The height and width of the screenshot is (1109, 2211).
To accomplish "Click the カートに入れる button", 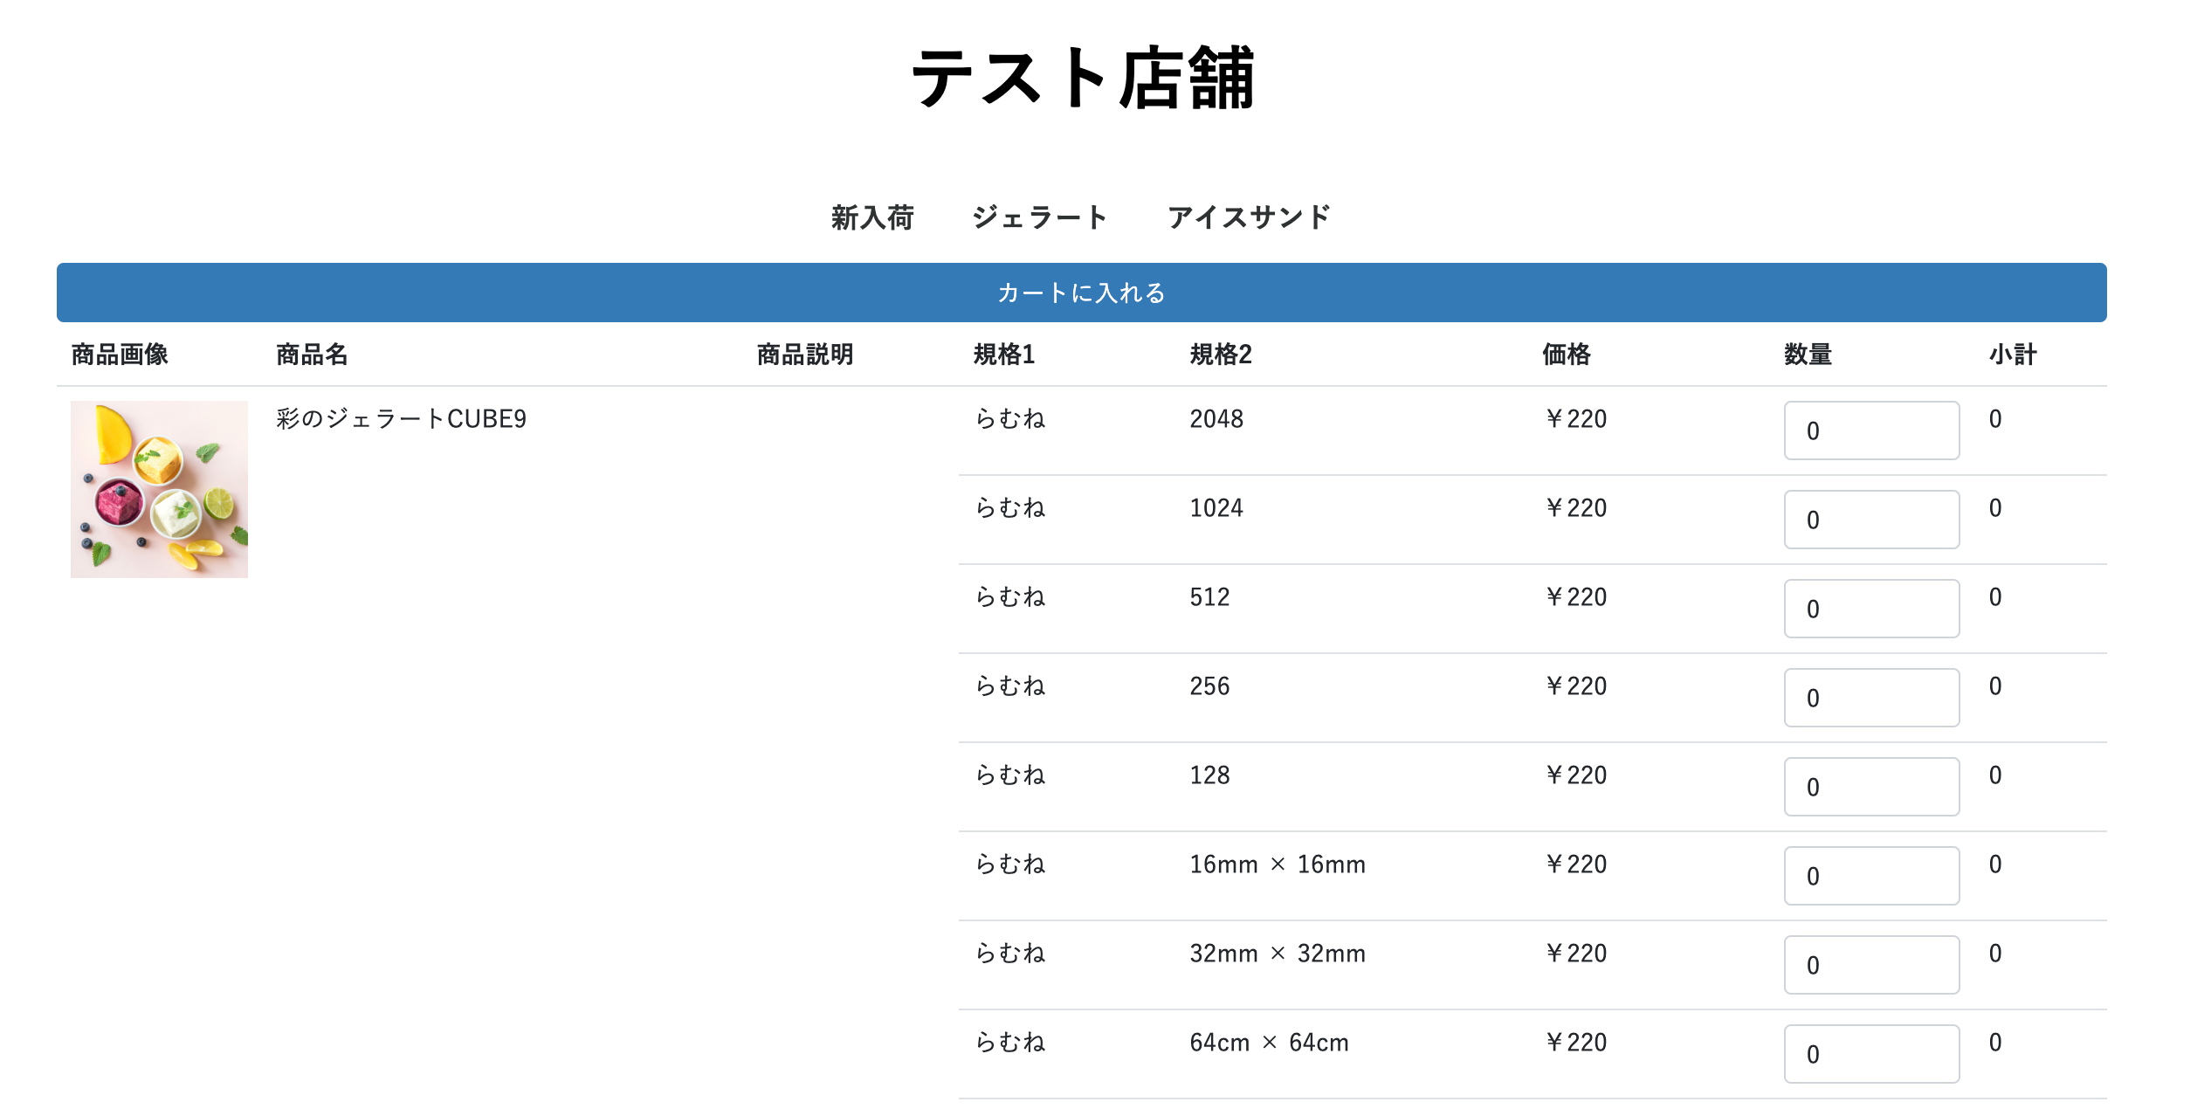I will tap(1081, 293).
